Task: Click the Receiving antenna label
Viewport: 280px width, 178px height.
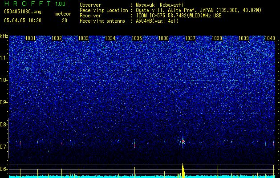Action: pyautogui.click(x=102, y=21)
